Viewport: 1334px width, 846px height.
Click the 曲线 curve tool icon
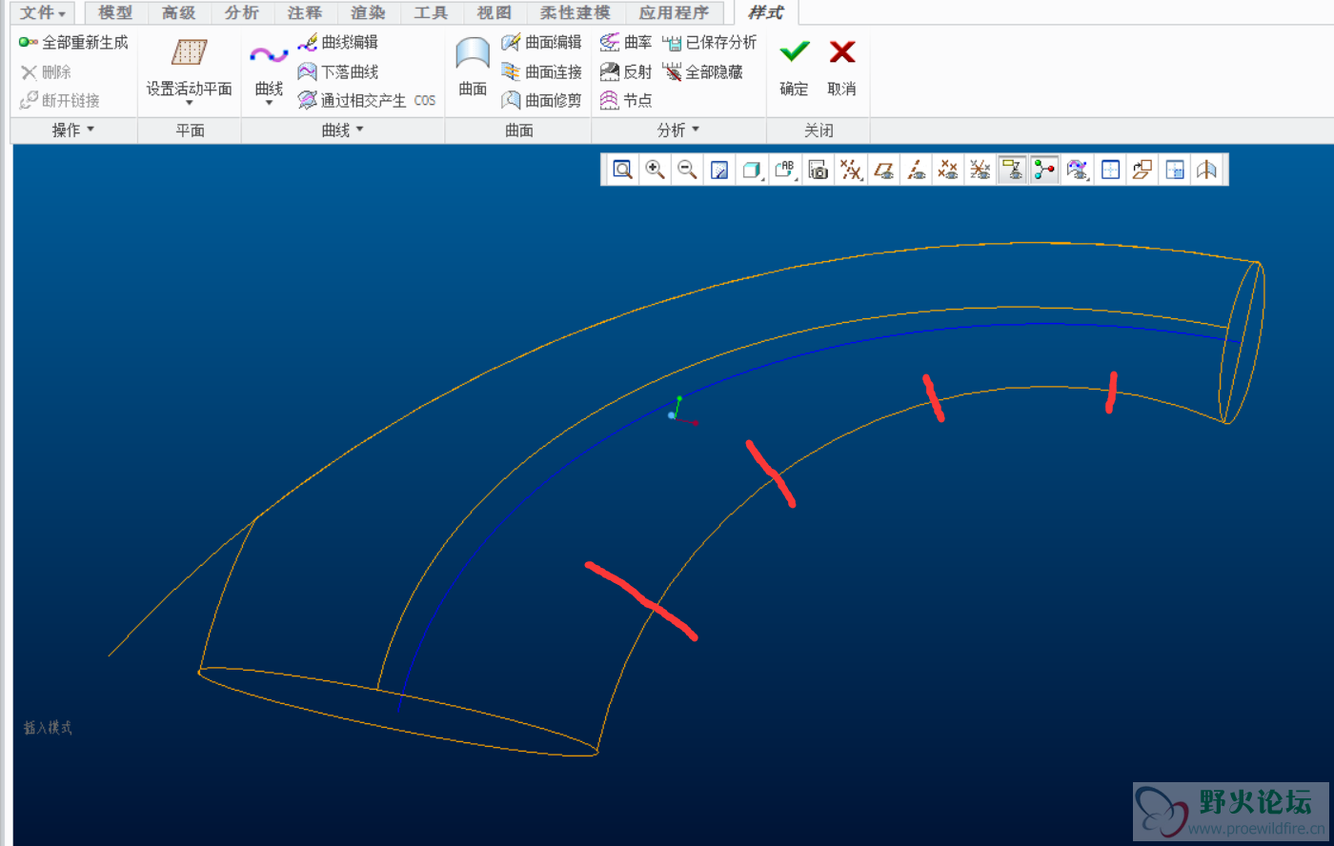click(269, 55)
